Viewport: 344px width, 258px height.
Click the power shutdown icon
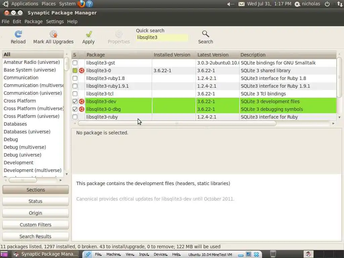click(x=327, y=4)
